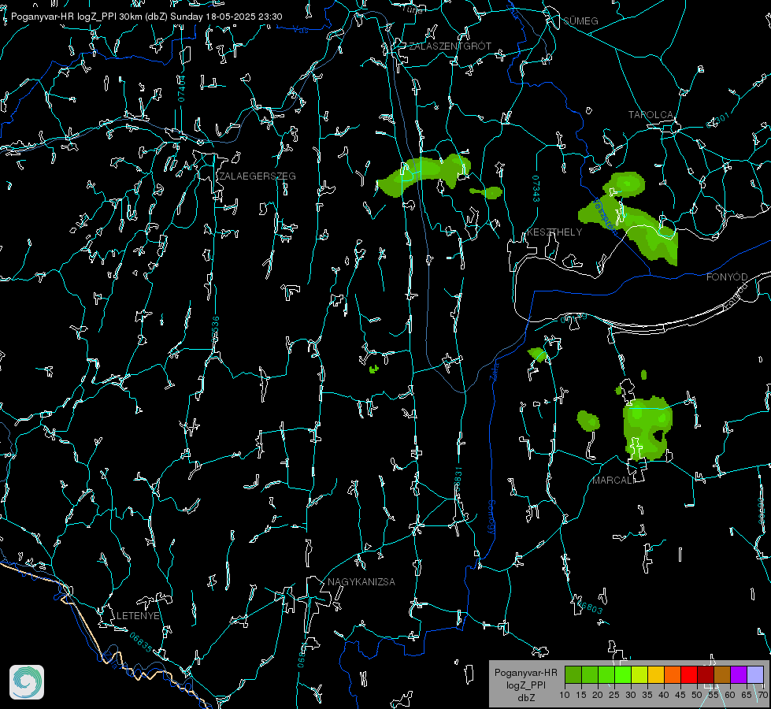Click the elongated radar echo below Zalaszentgrót
The image size is (771, 709).
(424, 174)
